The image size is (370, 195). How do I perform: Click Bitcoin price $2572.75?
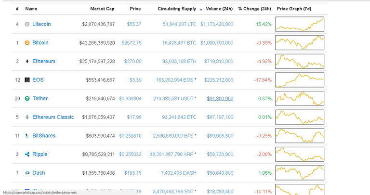(132, 43)
